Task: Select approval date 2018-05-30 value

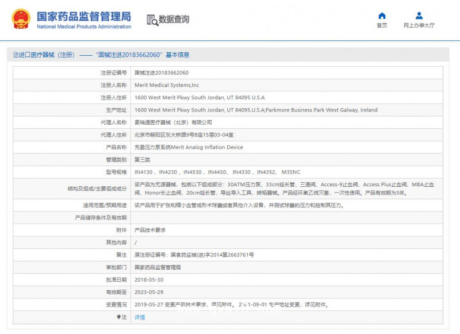Action: coord(151,280)
